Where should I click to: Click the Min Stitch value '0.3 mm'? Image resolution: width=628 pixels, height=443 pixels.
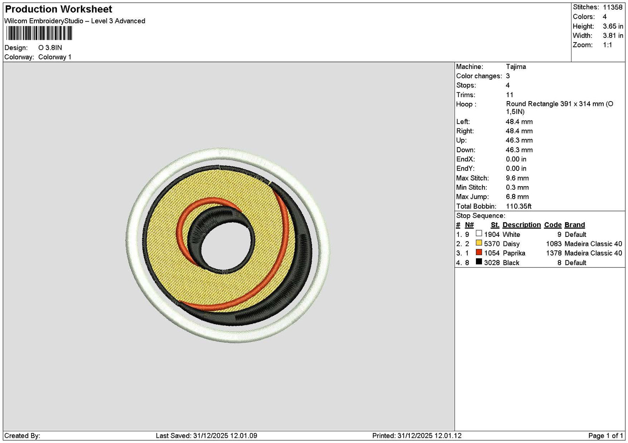pos(517,187)
